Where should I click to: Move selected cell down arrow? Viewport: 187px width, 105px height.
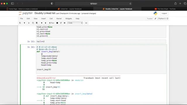(46, 23)
